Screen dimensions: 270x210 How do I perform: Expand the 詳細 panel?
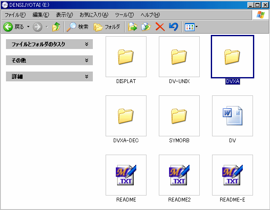(49, 77)
